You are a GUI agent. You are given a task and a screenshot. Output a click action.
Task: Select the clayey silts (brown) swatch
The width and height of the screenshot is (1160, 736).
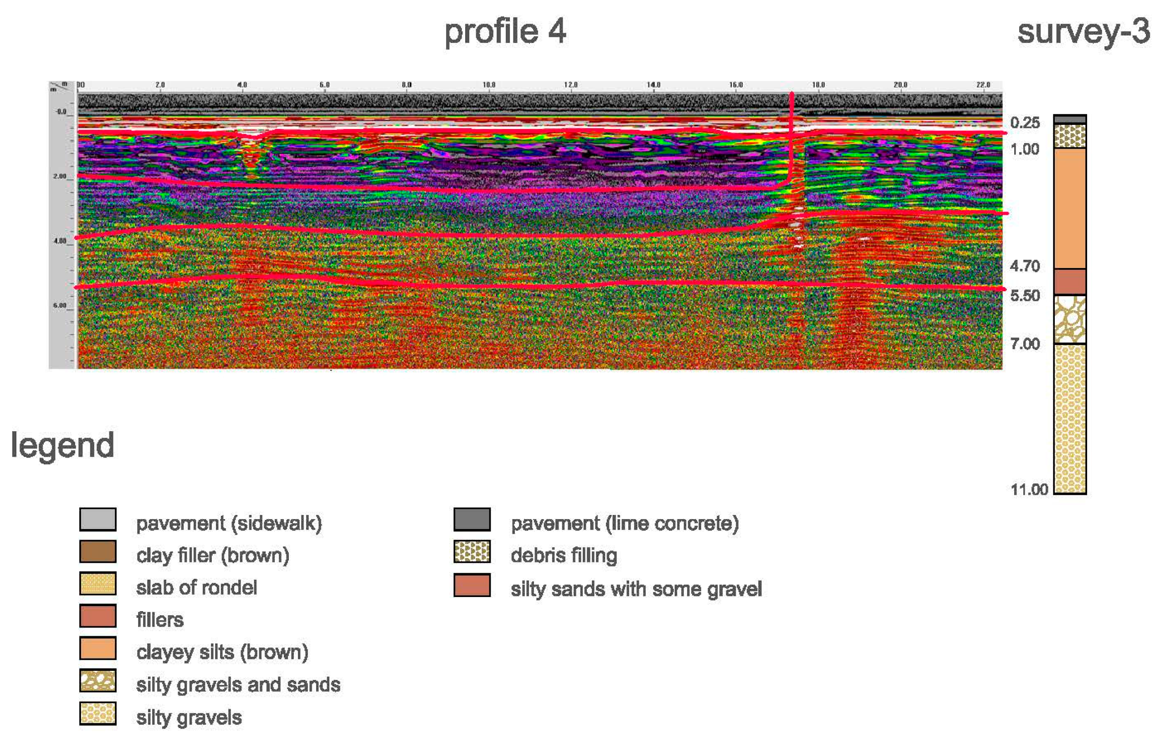click(98, 649)
